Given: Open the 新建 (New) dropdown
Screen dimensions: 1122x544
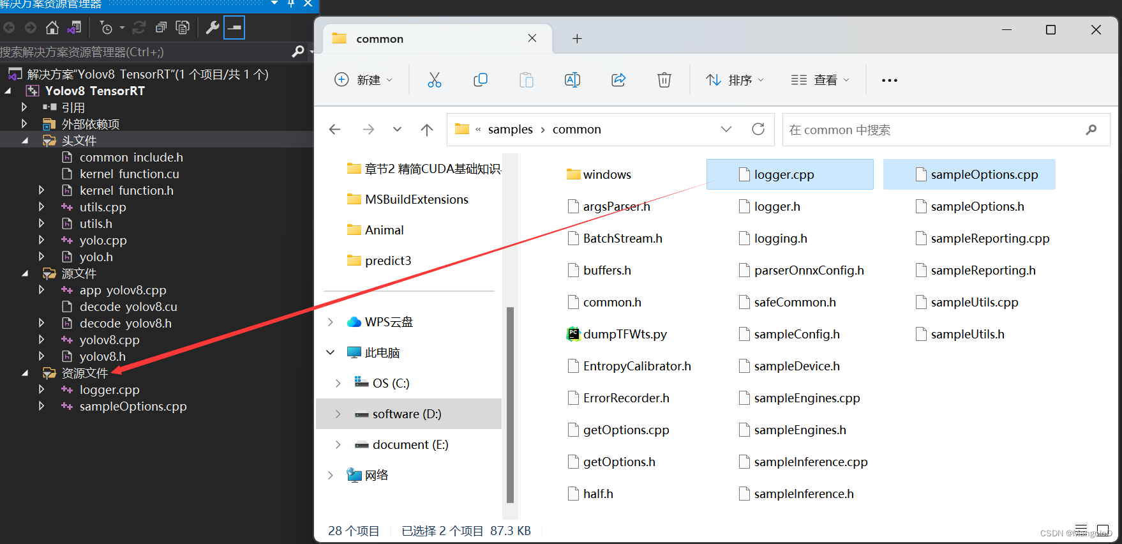Looking at the screenshot, I should pos(364,80).
